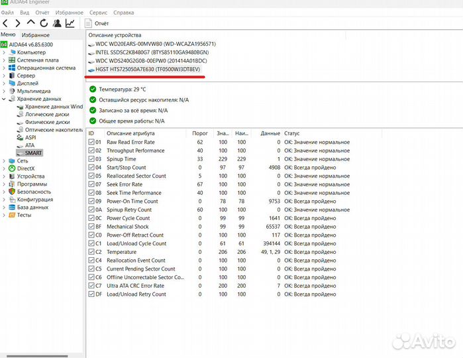
Task: Go up one level with the up arrow
Action: point(30,23)
